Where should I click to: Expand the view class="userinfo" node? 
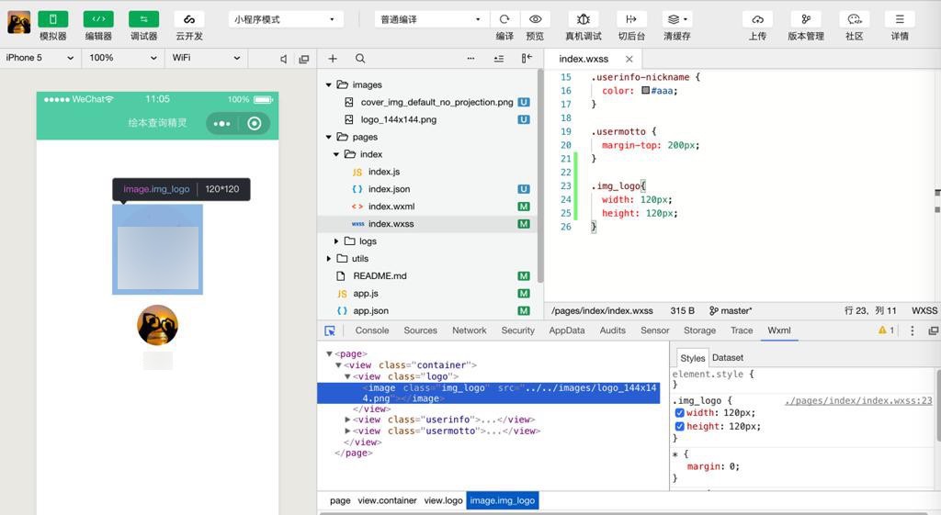click(x=347, y=420)
